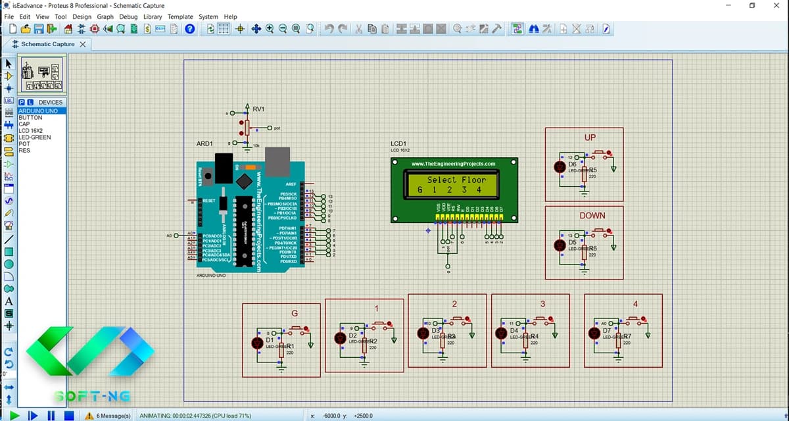789x421 pixels.
Task: Click the Rotate Clockwise icon
Action: 9,351
